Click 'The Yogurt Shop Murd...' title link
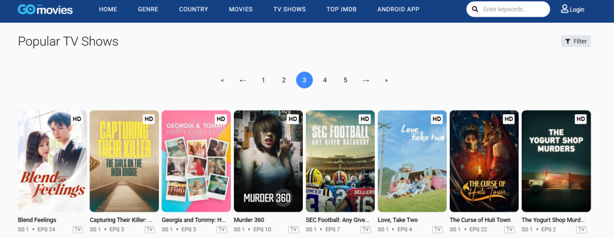This screenshot has height=238, width=614. pyautogui.click(x=553, y=220)
